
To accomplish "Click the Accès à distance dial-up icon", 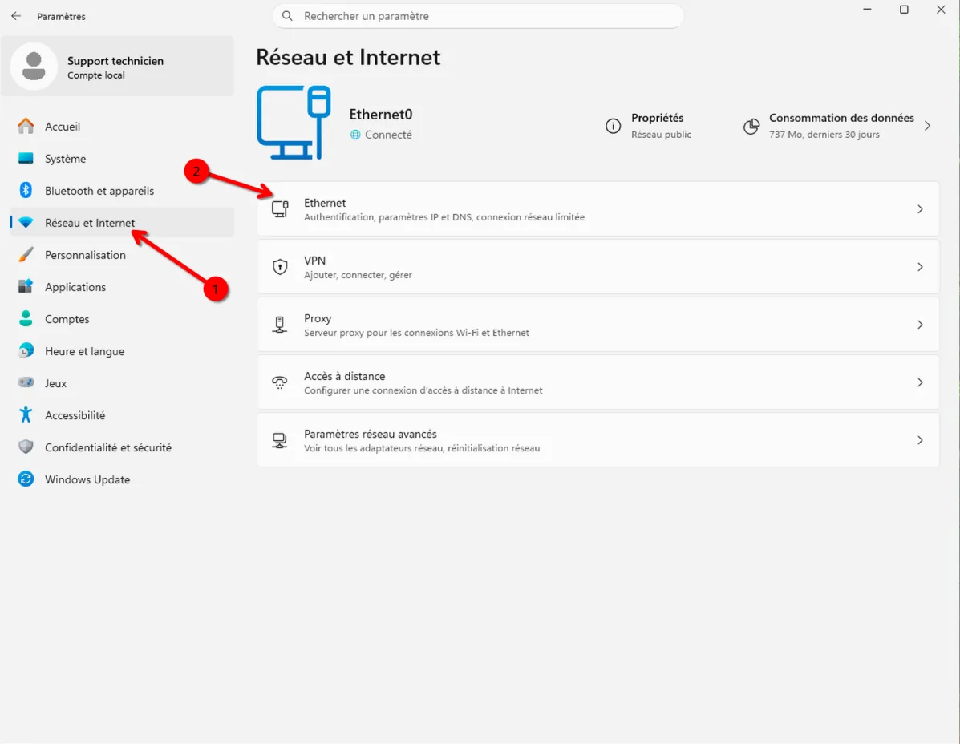I will [x=280, y=382].
